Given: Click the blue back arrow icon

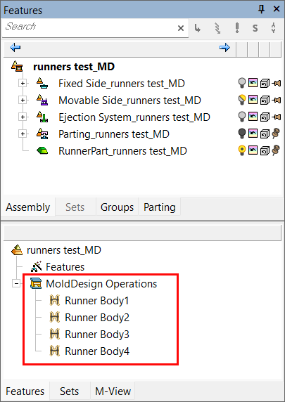Looking at the screenshot, I should [x=15, y=47].
